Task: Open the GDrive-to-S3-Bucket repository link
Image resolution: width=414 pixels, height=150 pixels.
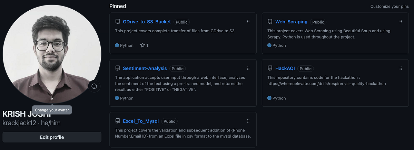Action: coord(147,22)
